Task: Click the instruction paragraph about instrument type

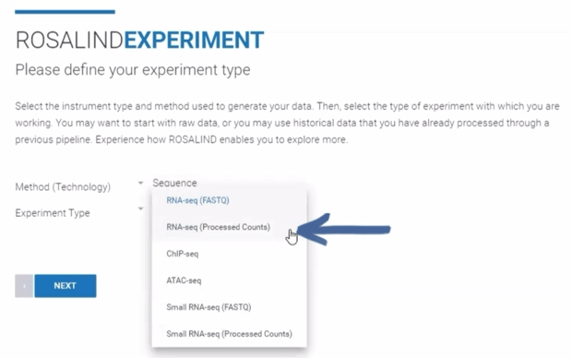Action: point(287,123)
